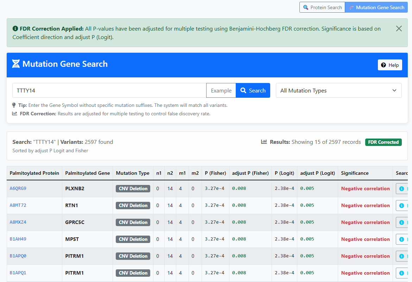
Task: Click Negative correlation in RTN1 row
Action: [x=365, y=205]
